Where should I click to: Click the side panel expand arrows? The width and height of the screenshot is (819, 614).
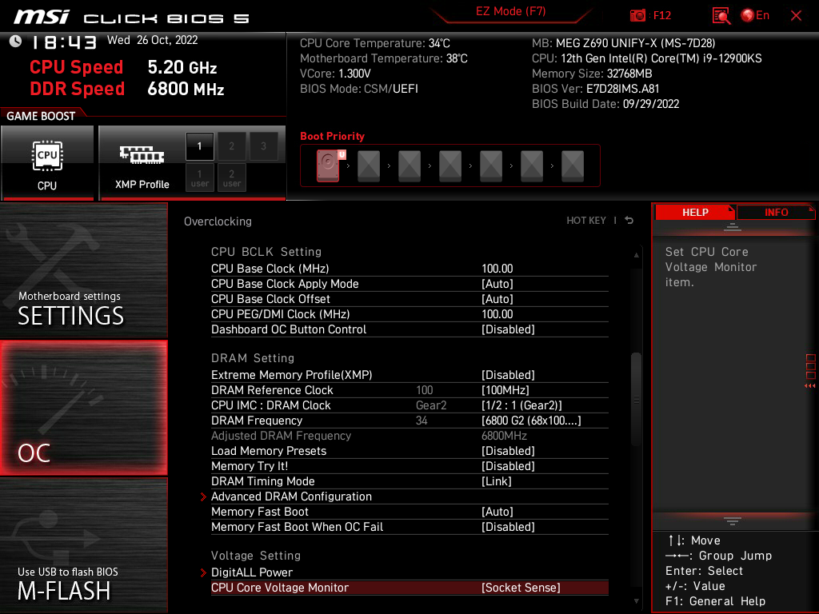[810, 386]
